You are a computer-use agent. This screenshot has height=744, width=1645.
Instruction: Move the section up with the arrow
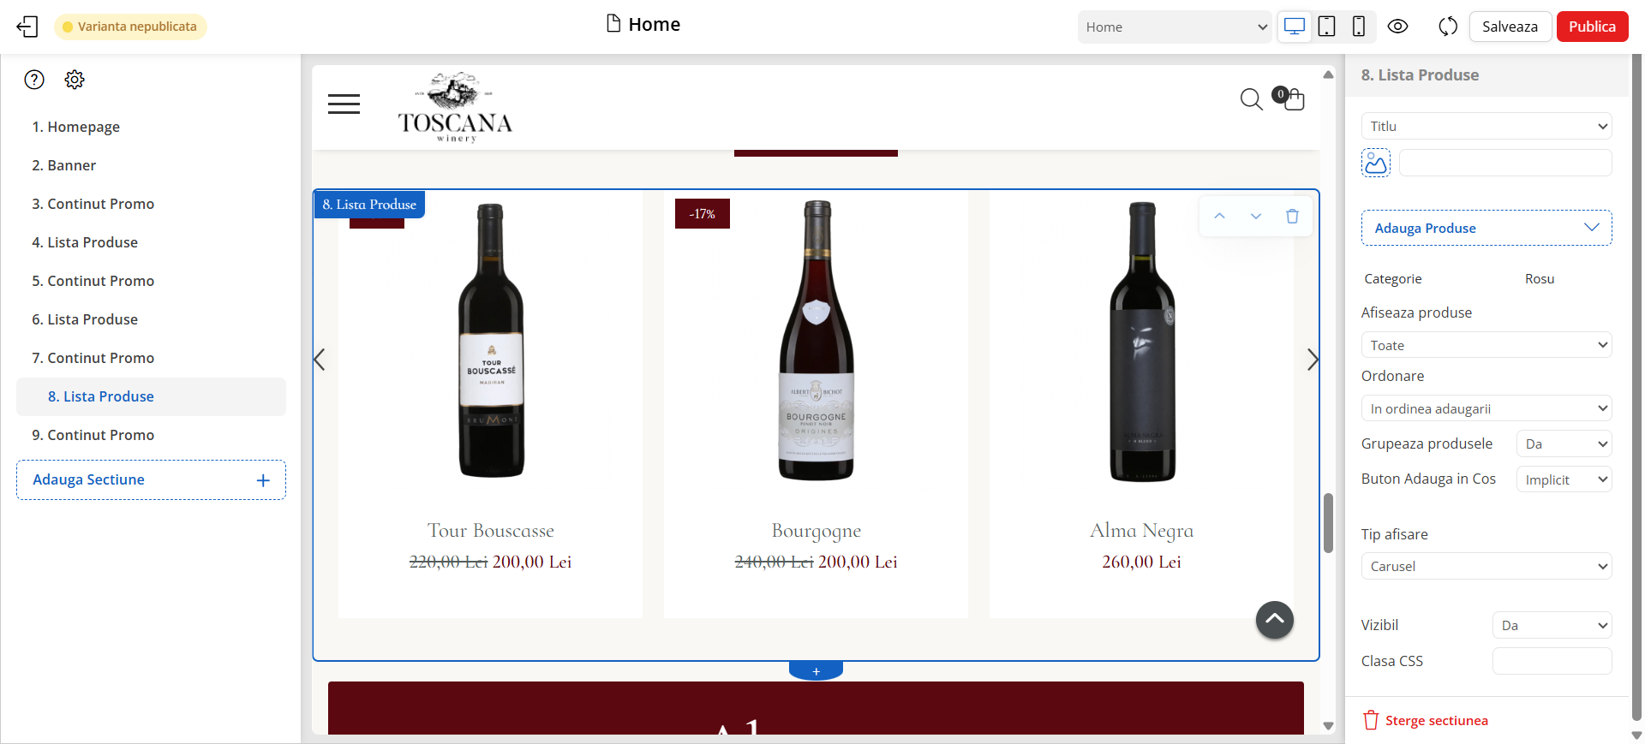[x=1219, y=216]
